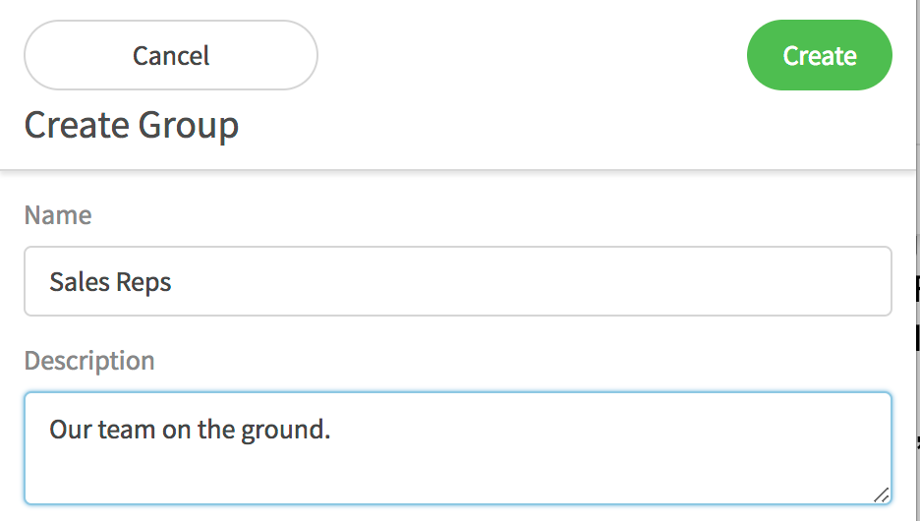The width and height of the screenshot is (920, 521).
Task: Click the word 'Sales' in Name field
Action: (80, 282)
